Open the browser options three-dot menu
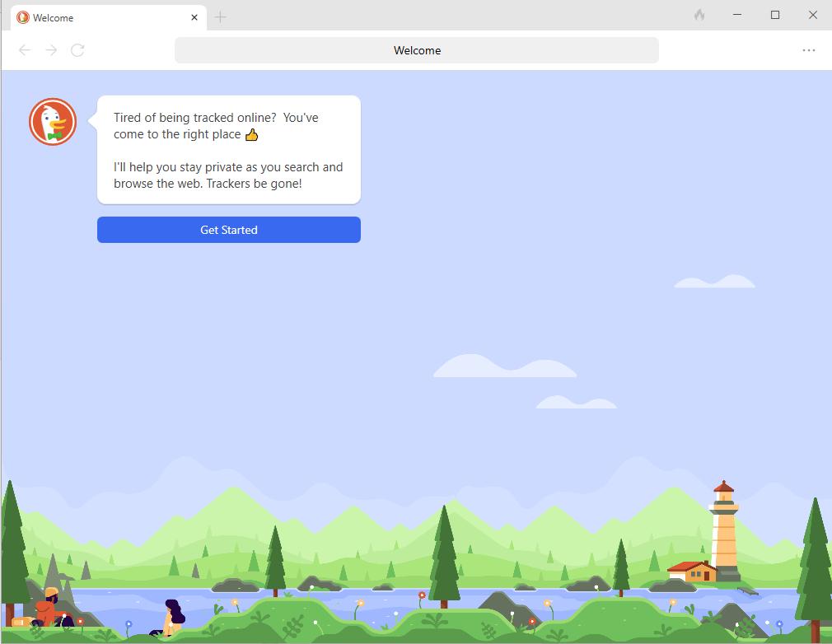The image size is (832, 644). (808, 50)
